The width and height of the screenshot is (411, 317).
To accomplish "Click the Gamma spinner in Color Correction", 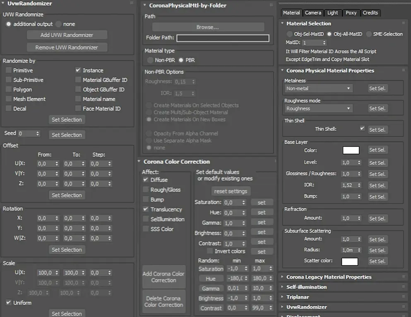I will tap(235, 223).
